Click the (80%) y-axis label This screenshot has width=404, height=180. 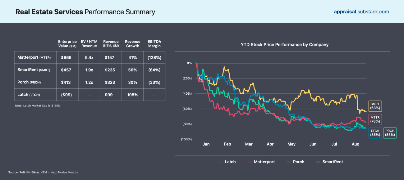pyautogui.click(x=187, y=124)
